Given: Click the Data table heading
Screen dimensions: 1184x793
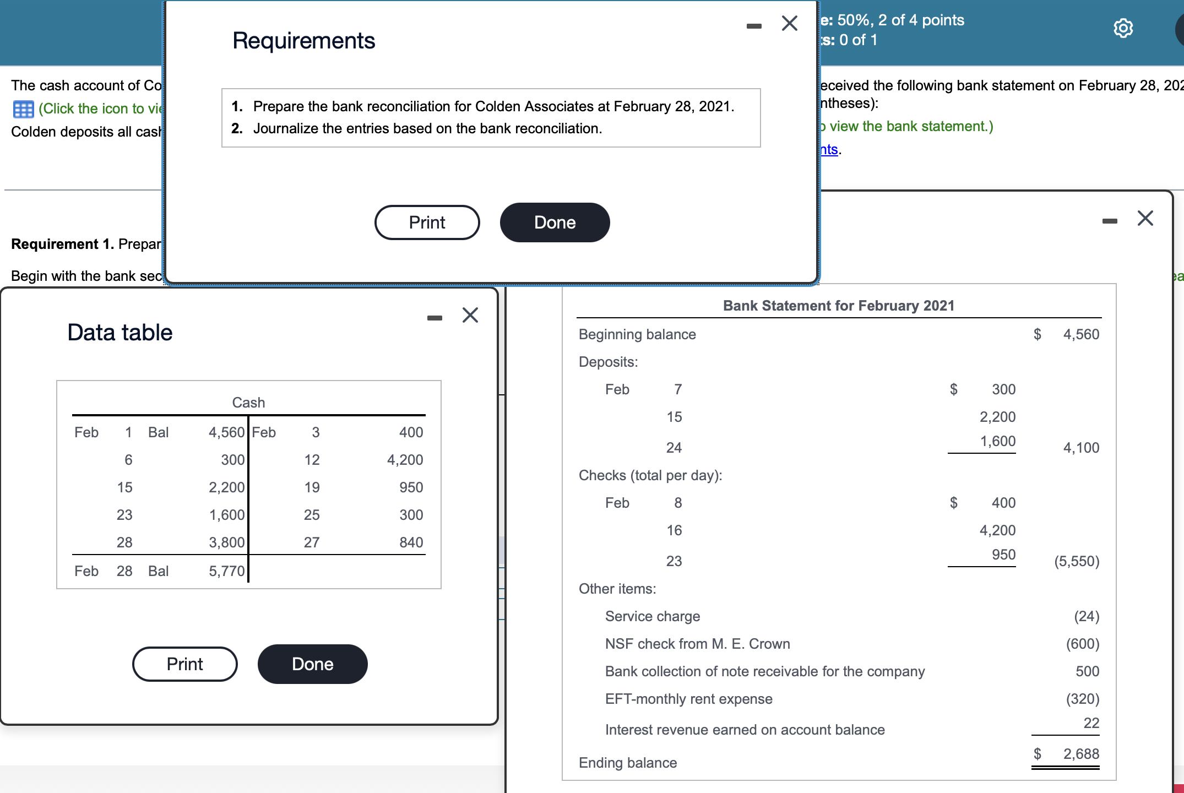Looking at the screenshot, I should pyautogui.click(x=120, y=333).
